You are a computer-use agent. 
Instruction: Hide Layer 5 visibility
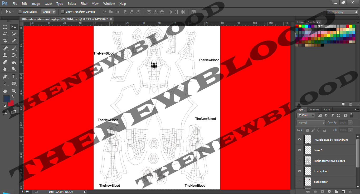pyautogui.click(x=299, y=150)
